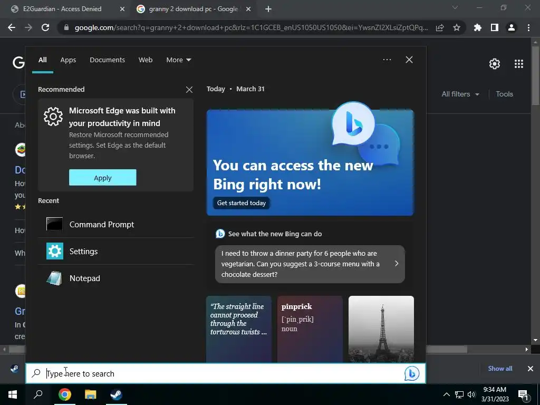Click Show all in downloads bar

point(500,369)
